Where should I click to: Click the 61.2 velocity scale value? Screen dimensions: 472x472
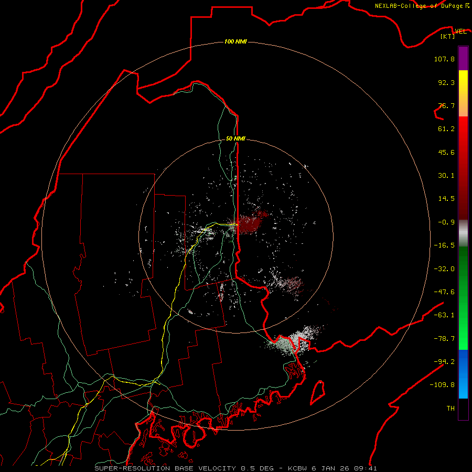(446, 129)
